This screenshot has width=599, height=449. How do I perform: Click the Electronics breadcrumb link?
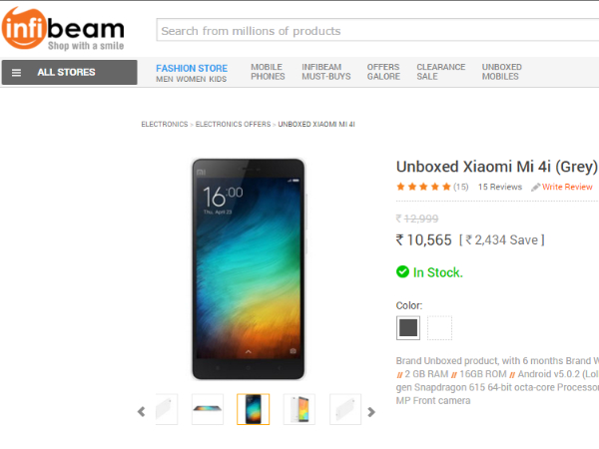(x=164, y=125)
